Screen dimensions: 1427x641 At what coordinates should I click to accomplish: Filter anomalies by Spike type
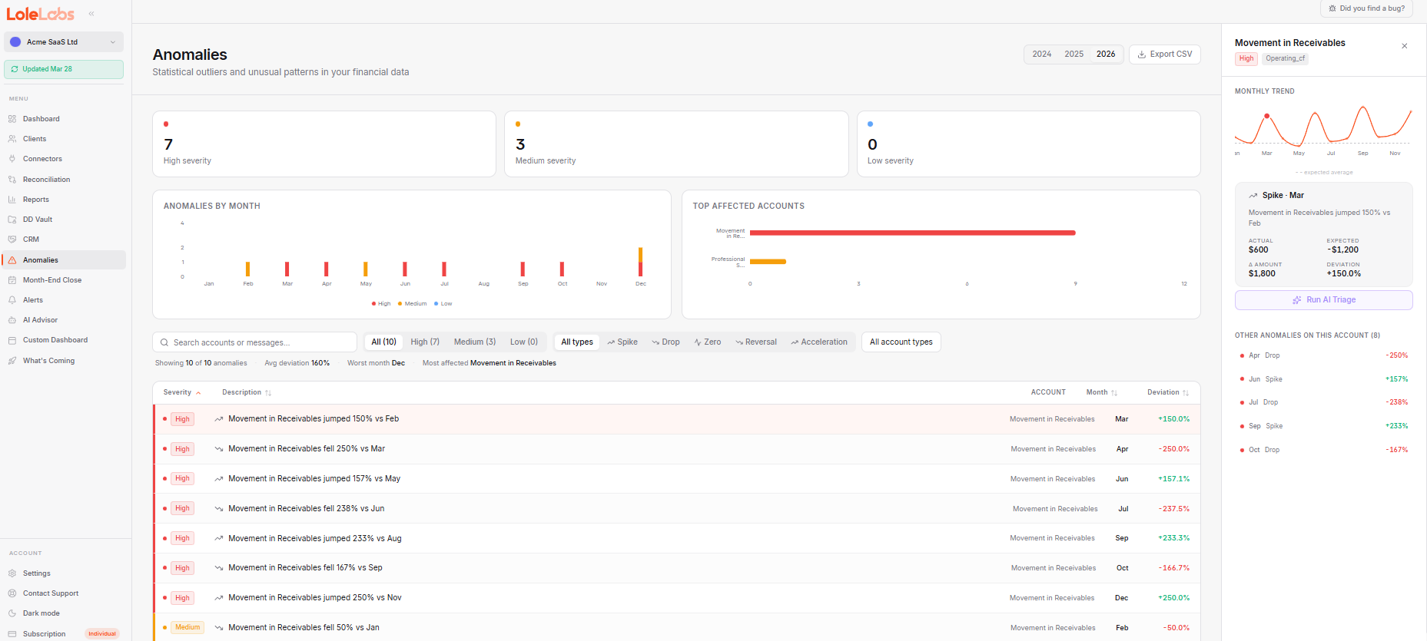(622, 342)
